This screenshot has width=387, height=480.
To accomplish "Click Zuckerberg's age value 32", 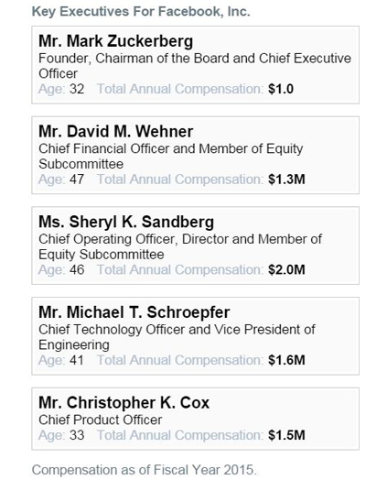I will coord(77,89).
